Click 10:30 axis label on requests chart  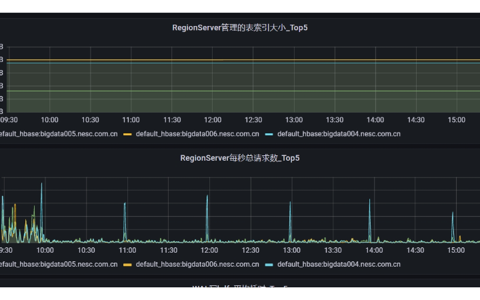pos(86,251)
